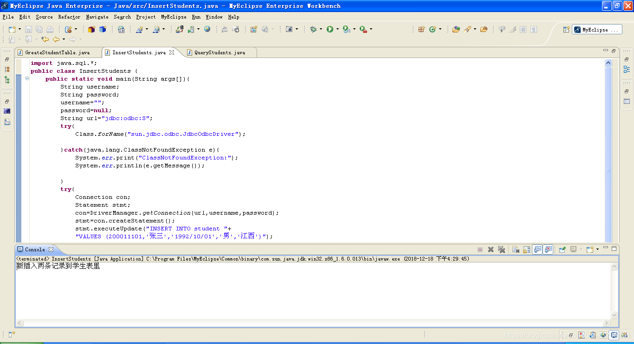Open dropdown next to Search flashlight icon

[475, 29]
